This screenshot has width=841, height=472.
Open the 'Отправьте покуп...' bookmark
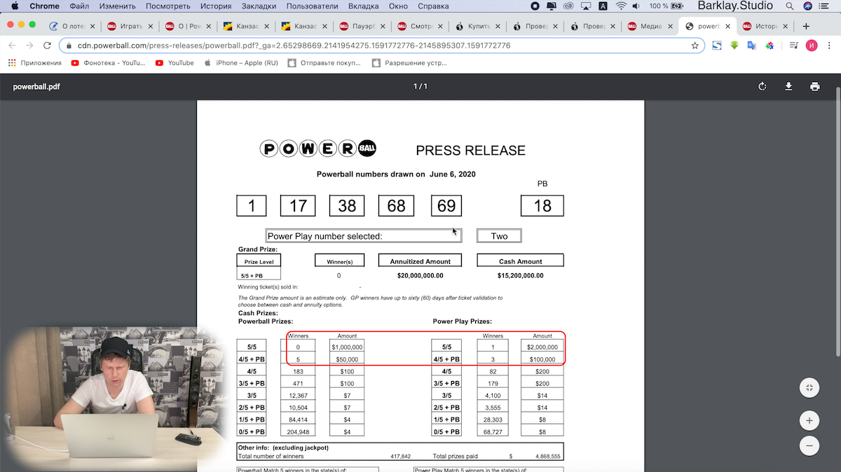coord(324,63)
